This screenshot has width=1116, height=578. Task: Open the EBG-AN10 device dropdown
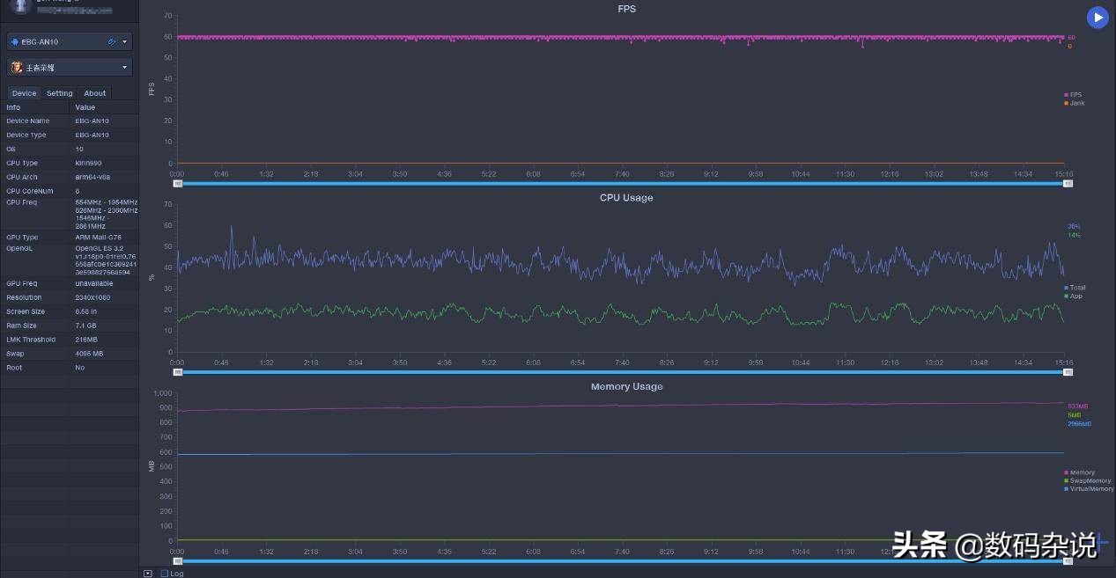click(70, 41)
